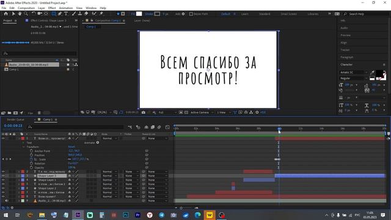Viewport: 391px width, 220px height.
Task: Toggle the Bezier Path checkbox
Action: click(191, 14)
